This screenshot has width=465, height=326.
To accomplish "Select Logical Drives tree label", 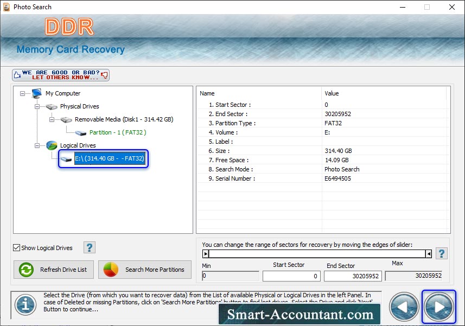I will (78, 145).
